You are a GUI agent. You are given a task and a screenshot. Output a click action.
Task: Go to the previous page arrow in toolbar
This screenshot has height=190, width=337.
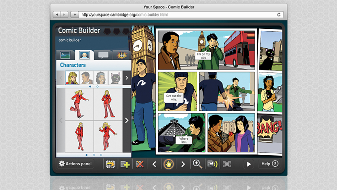[154, 164]
